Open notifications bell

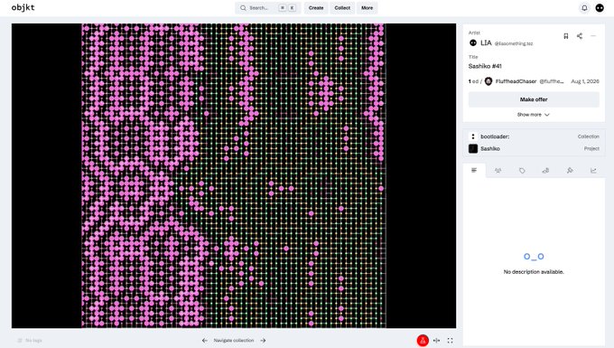pyautogui.click(x=584, y=8)
